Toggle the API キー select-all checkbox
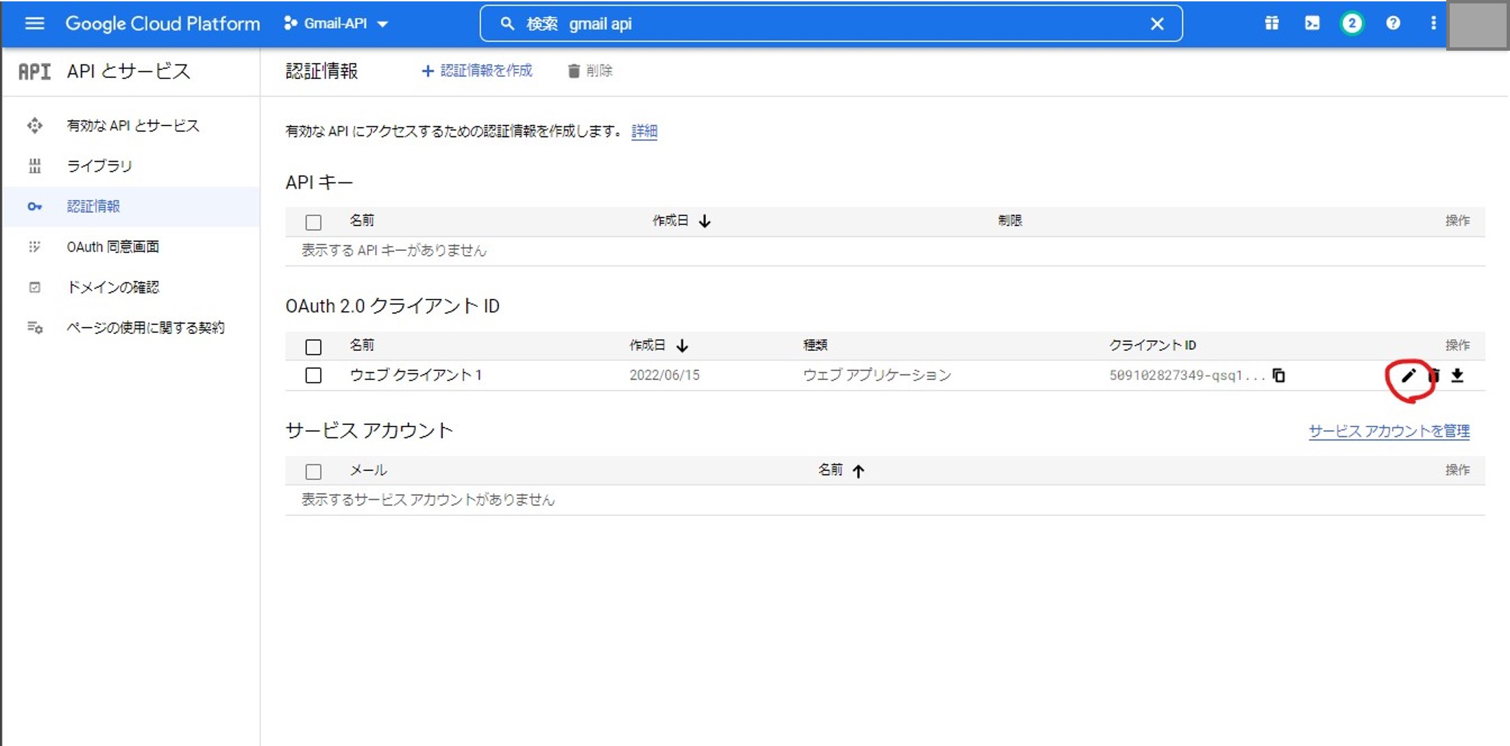The height and width of the screenshot is (746, 1510). click(x=313, y=222)
